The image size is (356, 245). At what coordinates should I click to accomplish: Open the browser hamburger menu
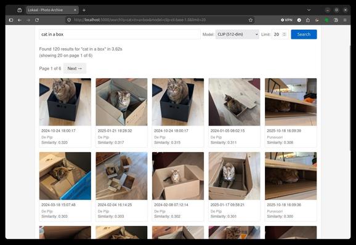(x=345, y=20)
